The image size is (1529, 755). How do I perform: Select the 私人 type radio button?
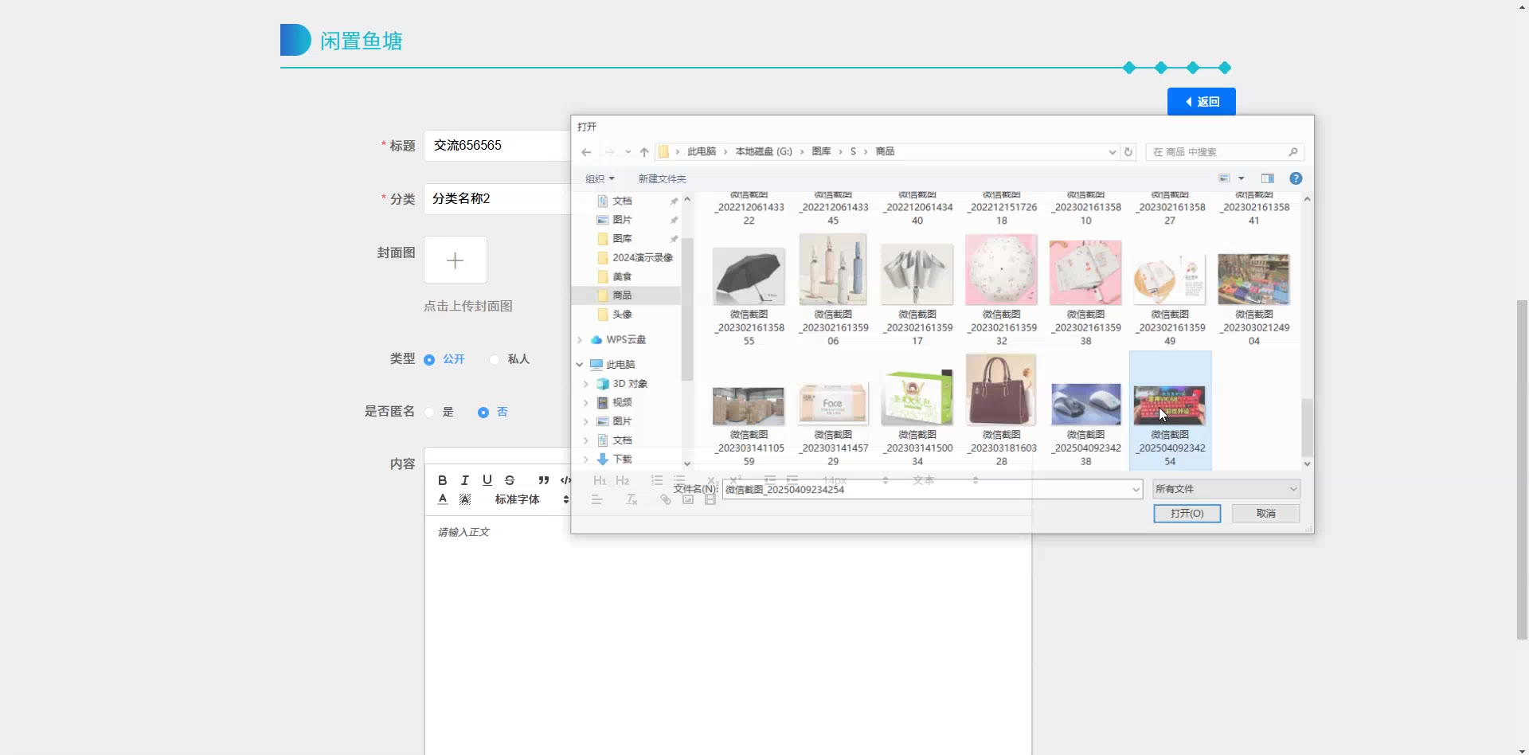tap(495, 360)
